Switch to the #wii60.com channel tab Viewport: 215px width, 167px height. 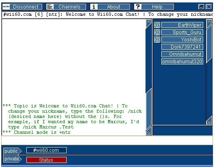(x=46, y=150)
